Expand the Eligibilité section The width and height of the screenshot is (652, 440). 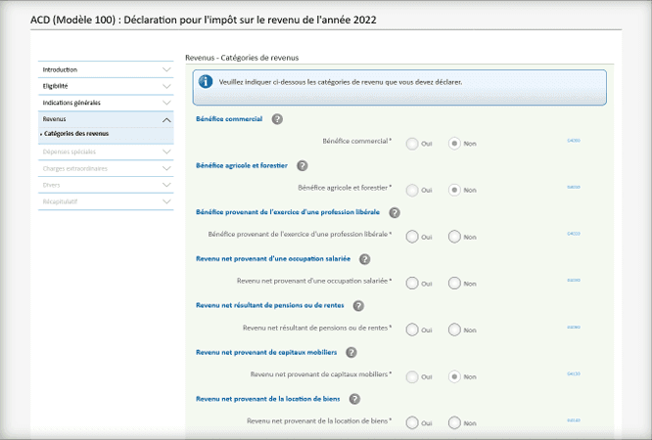[x=166, y=86]
